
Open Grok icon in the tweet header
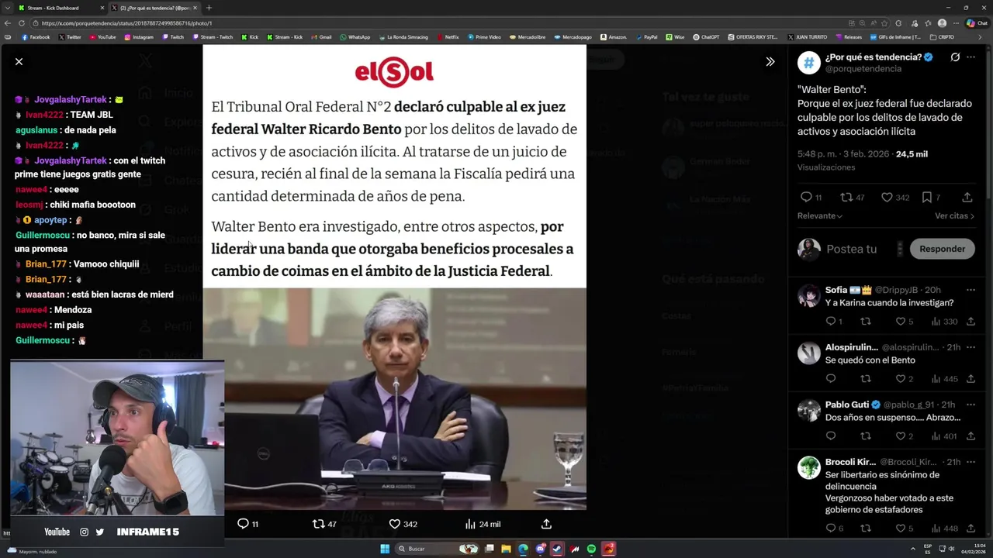click(x=955, y=57)
